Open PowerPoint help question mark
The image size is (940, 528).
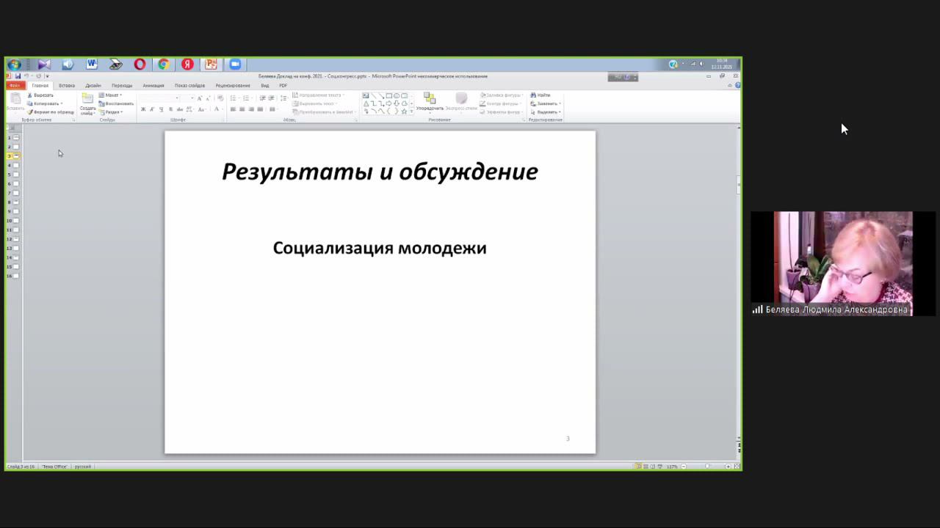tap(737, 86)
